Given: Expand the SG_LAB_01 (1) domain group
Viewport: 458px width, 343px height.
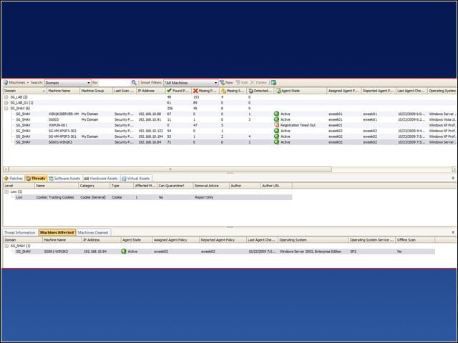Looking at the screenshot, I should click(x=6, y=103).
